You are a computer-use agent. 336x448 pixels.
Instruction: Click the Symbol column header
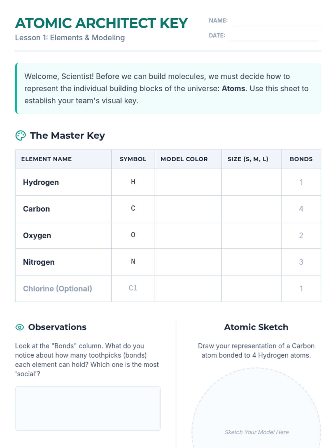click(133, 159)
